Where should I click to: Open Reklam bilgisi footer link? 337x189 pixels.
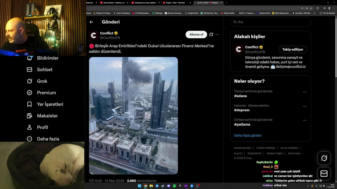pyautogui.click(x=275, y=153)
